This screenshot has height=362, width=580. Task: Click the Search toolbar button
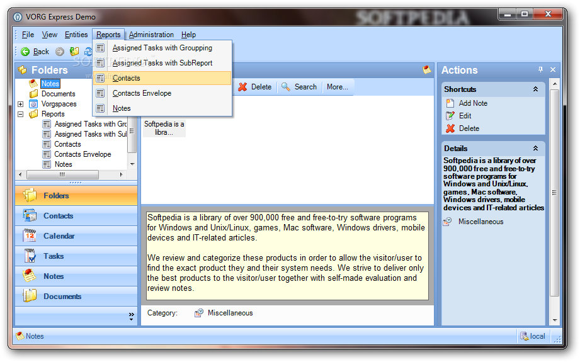pyautogui.click(x=299, y=87)
